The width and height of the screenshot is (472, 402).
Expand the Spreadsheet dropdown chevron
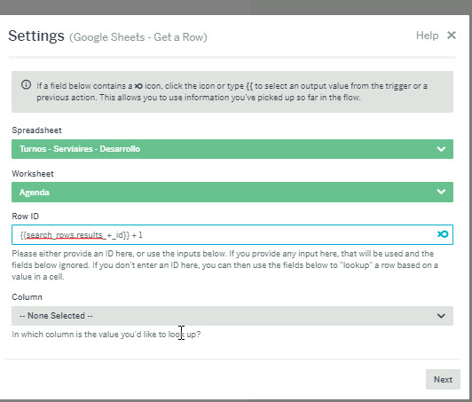(441, 149)
